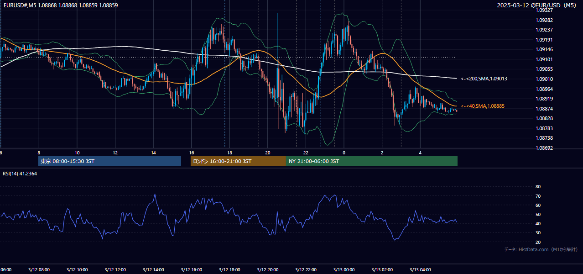Click hour label 16 under the price chart
583x274 pixels.
pos(192,153)
